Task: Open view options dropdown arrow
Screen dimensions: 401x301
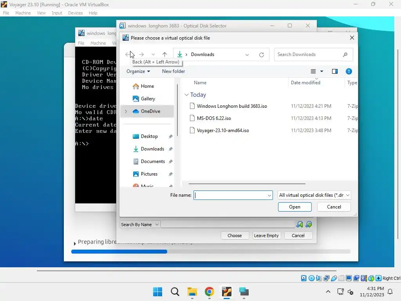Action: click(x=322, y=71)
